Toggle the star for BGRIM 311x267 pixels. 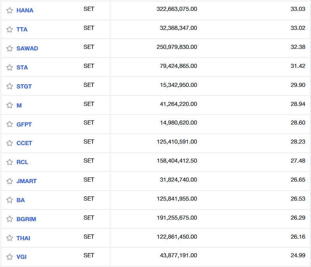click(x=10, y=219)
